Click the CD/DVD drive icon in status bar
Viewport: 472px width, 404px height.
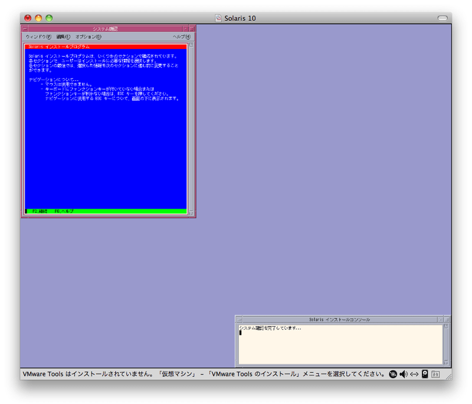(393, 374)
